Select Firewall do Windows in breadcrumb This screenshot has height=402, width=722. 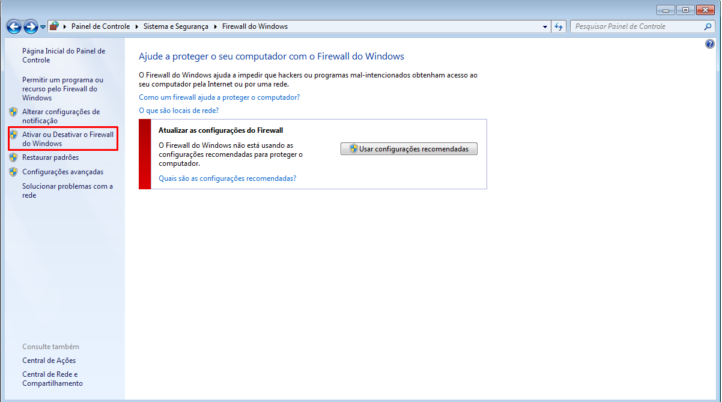[x=255, y=26]
